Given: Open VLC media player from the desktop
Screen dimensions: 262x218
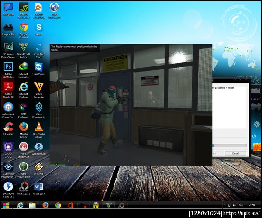Looking at the screenshot, I should (39, 130).
